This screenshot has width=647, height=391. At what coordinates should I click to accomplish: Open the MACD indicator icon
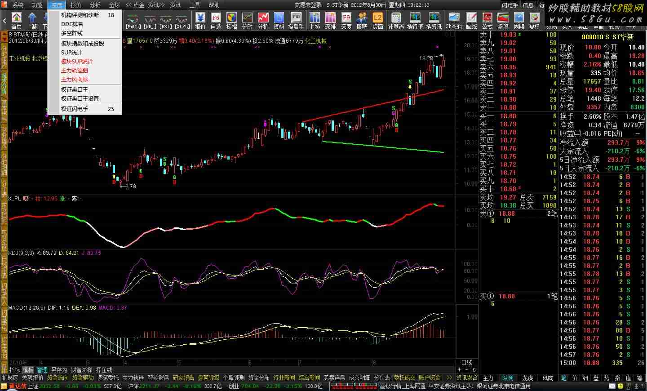[133, 21]
